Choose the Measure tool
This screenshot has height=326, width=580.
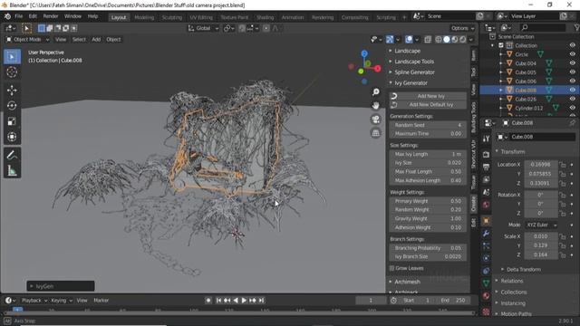(12, 170)
